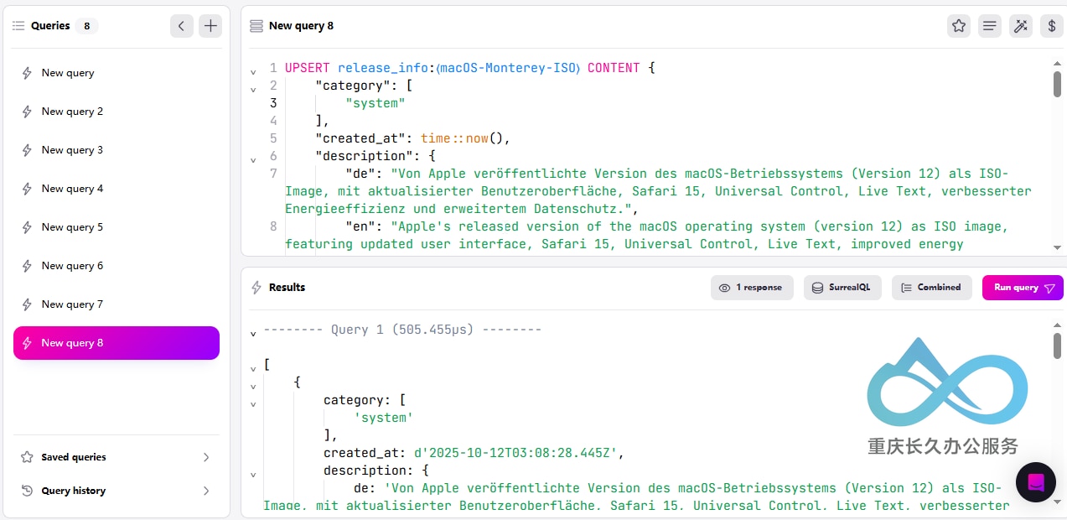Image resolution: width=1067 pixels, height=520 pixels.
Task: Collapse the Queries sidebar with the chevron
Action: point(181,26)
